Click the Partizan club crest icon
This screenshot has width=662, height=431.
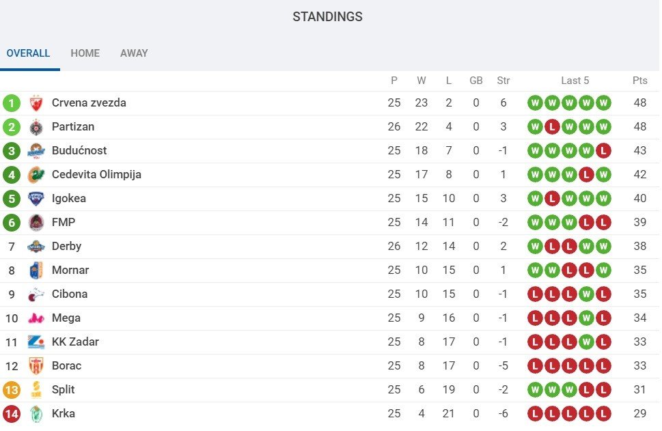click(36, 127)
